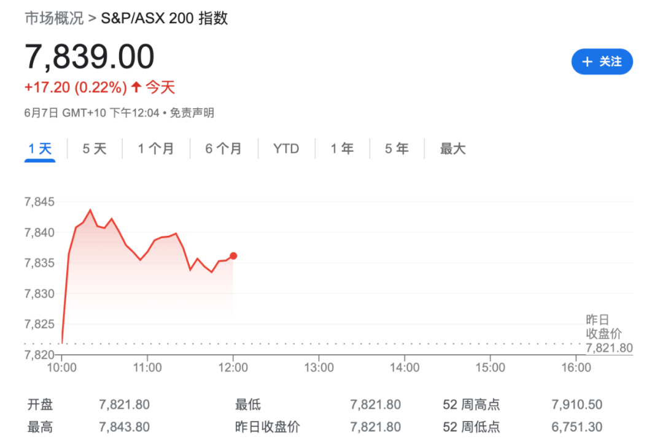
Task: Click the plus icon in the 关注 button
Action: [587, 62]
